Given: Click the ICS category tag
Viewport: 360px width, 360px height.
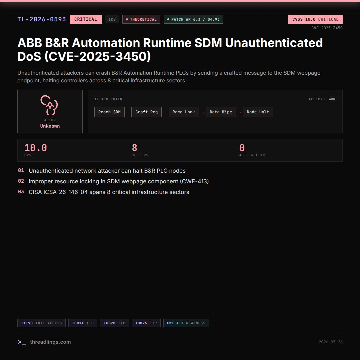Looking at the screenshot, I should 112,20.
